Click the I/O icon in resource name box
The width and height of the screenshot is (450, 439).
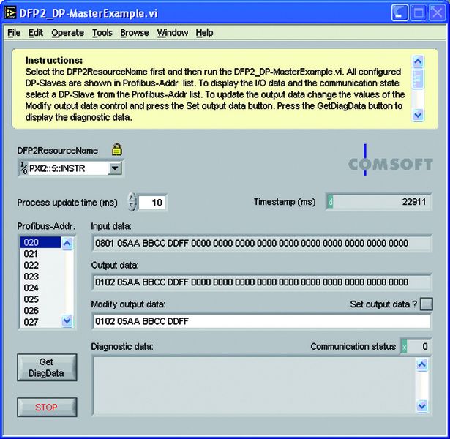click(x=23, y=168)
